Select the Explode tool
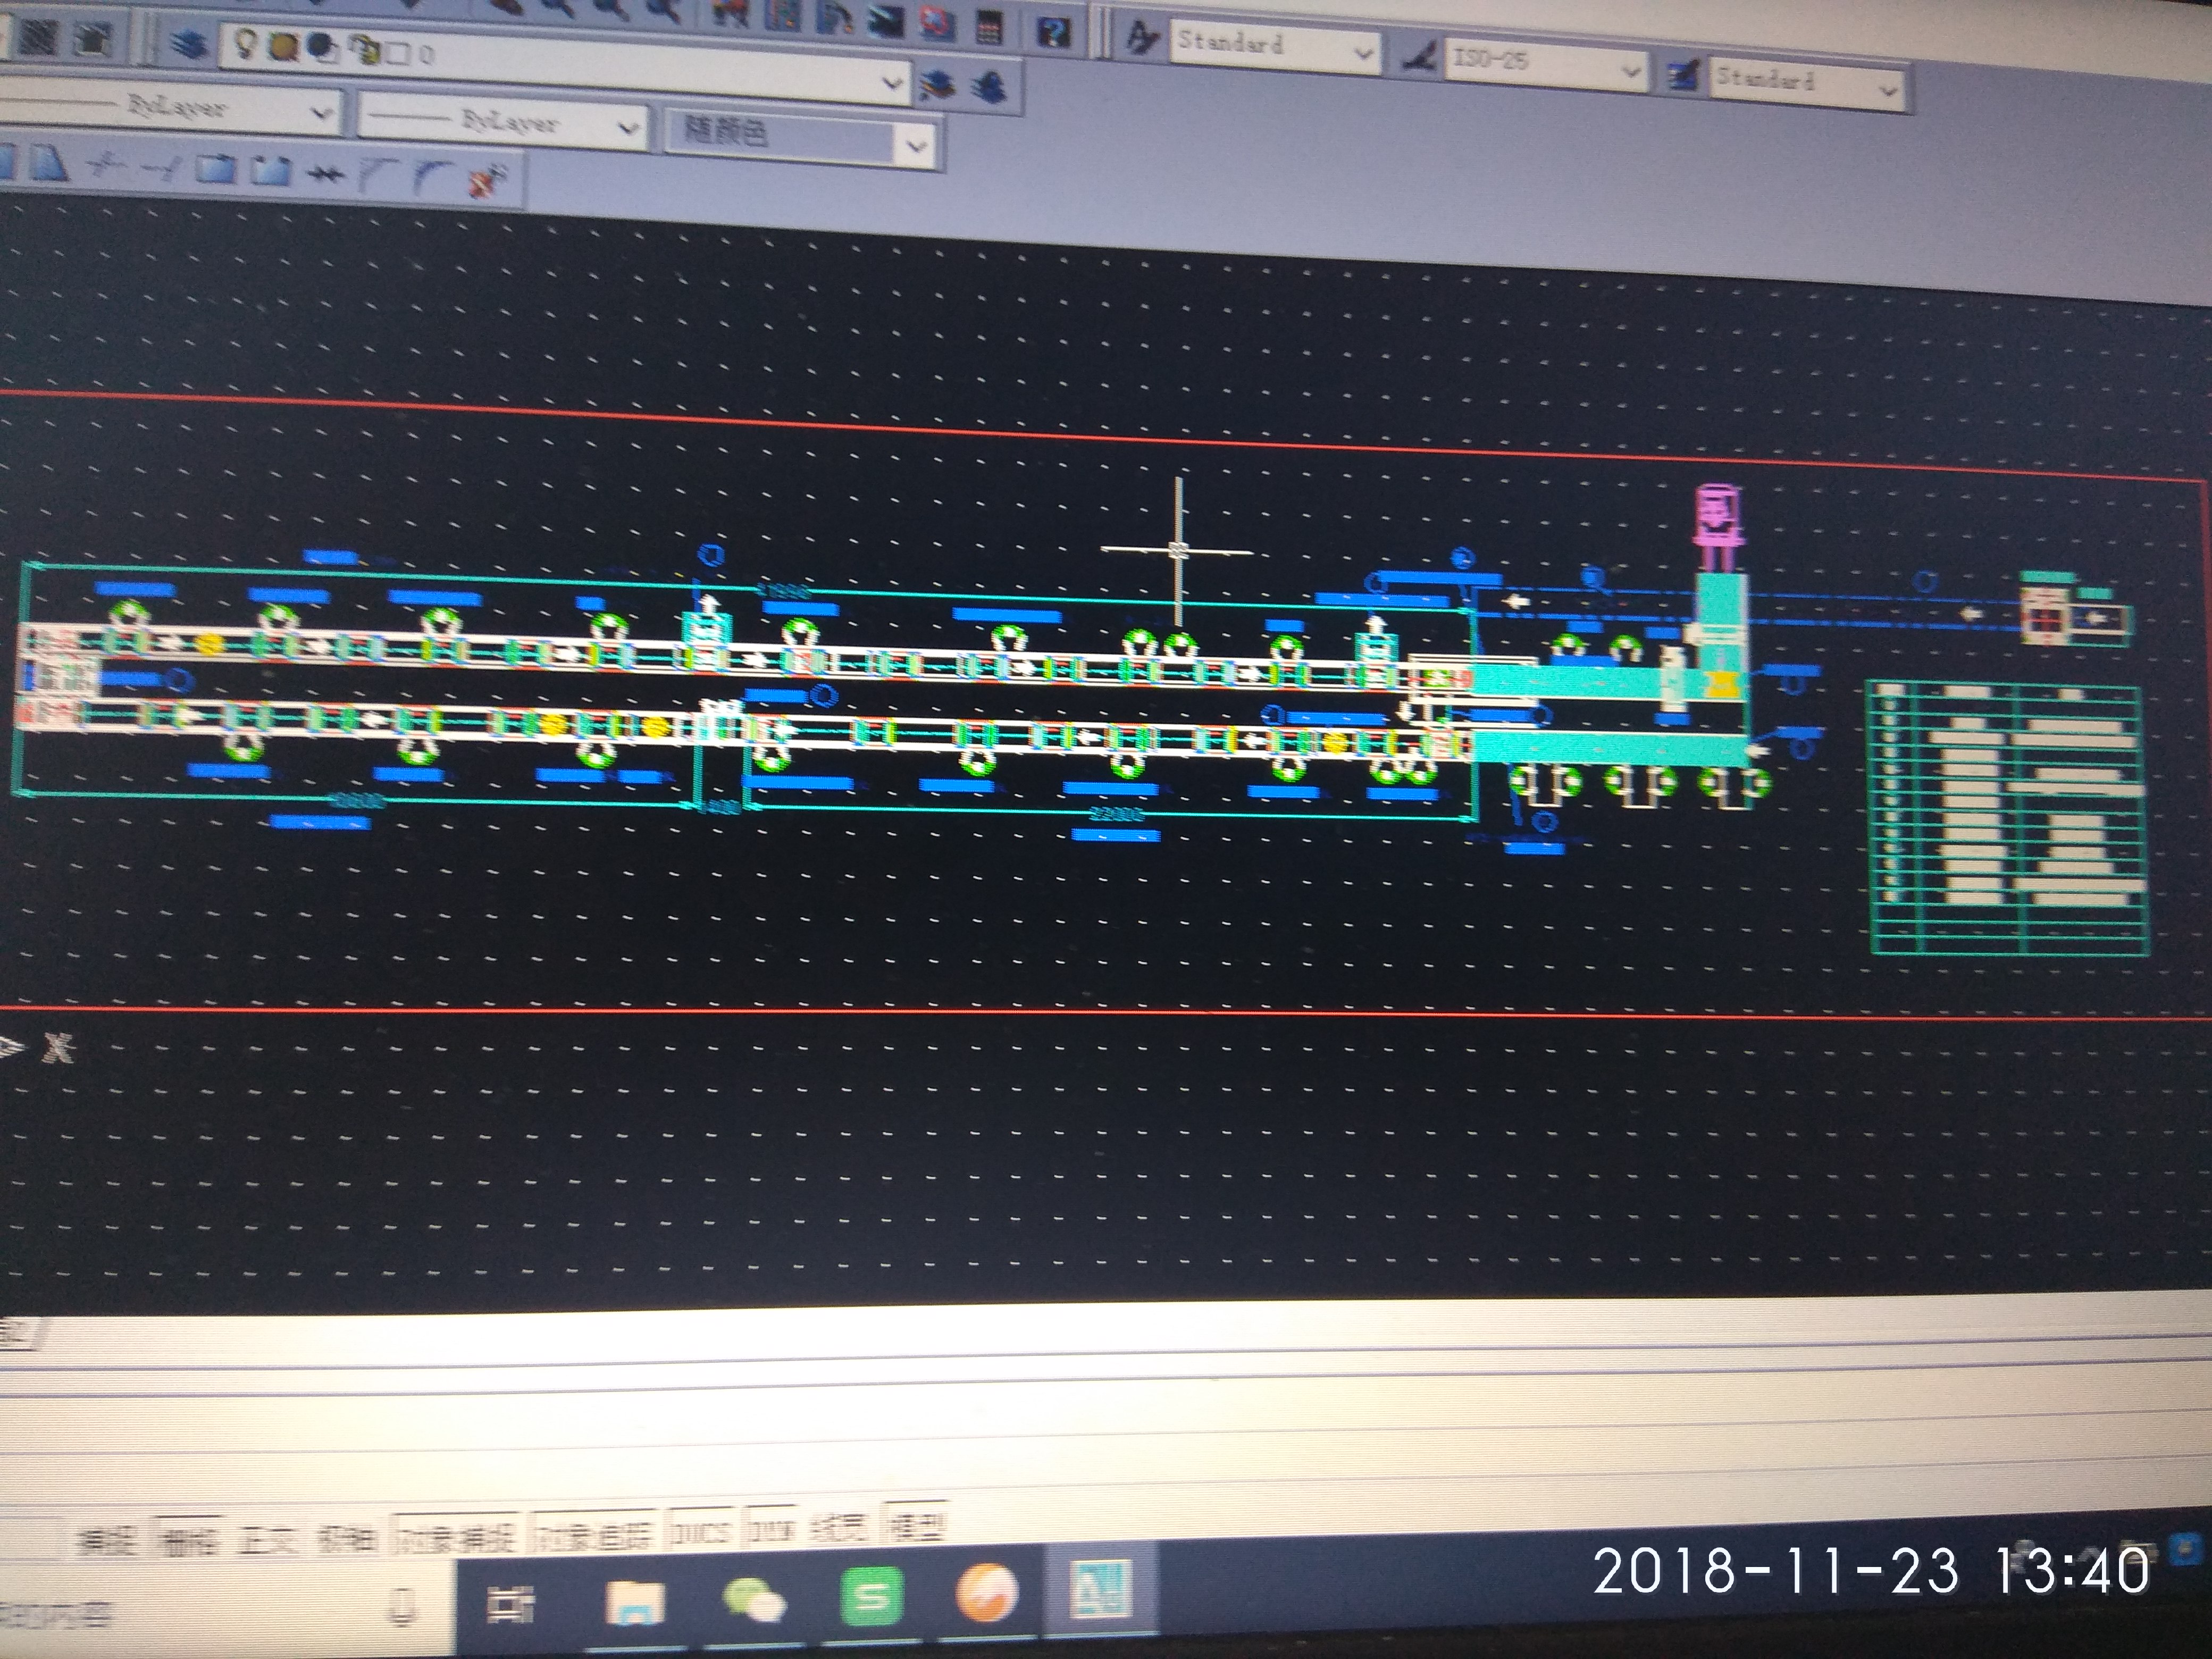Screen dimensions: 2212x1659 click(487, 180)
